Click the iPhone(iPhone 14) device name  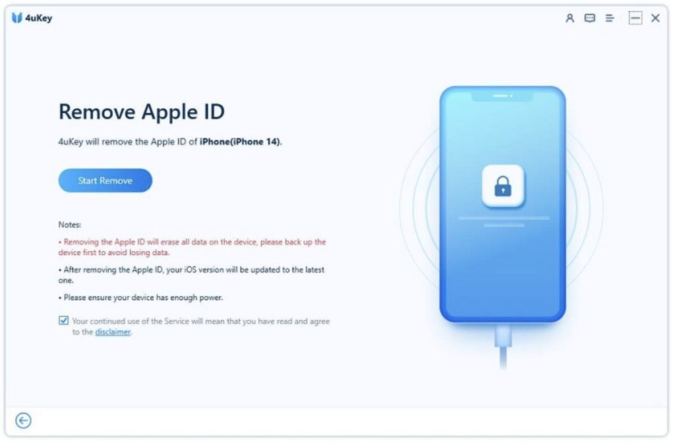(x=240, y=142)
